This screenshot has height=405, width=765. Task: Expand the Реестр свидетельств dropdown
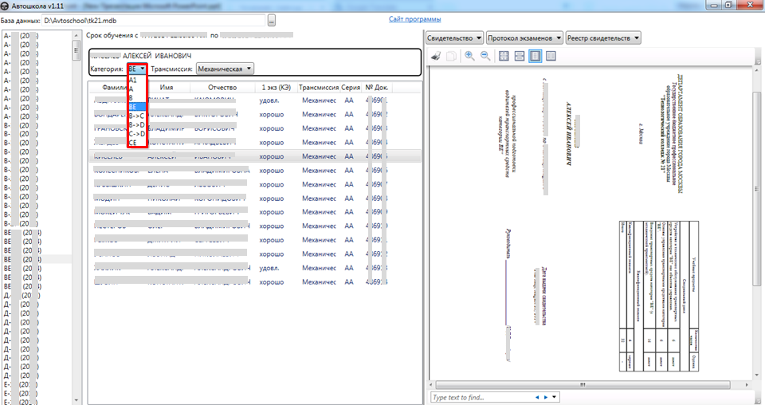pos(603,37)
